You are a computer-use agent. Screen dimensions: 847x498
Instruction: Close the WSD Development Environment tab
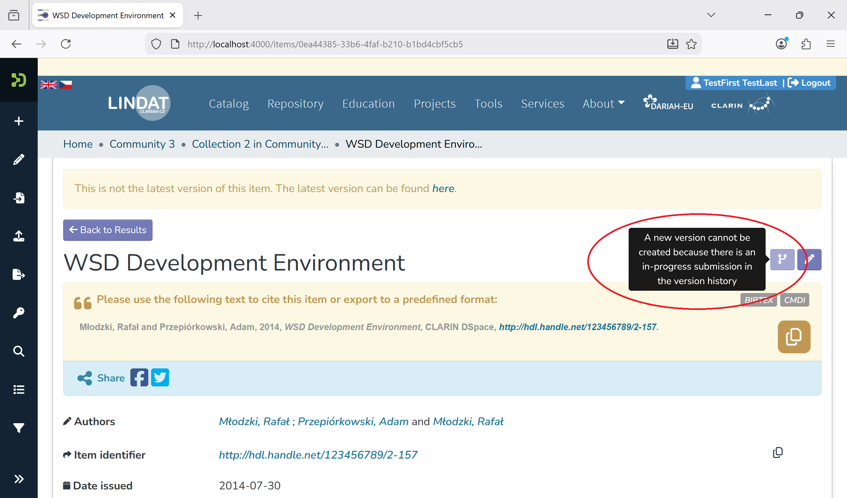(173, 15)
